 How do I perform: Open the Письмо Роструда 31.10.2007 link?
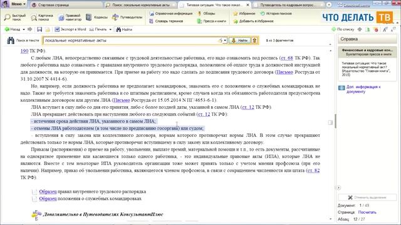(x=284, y=72)
